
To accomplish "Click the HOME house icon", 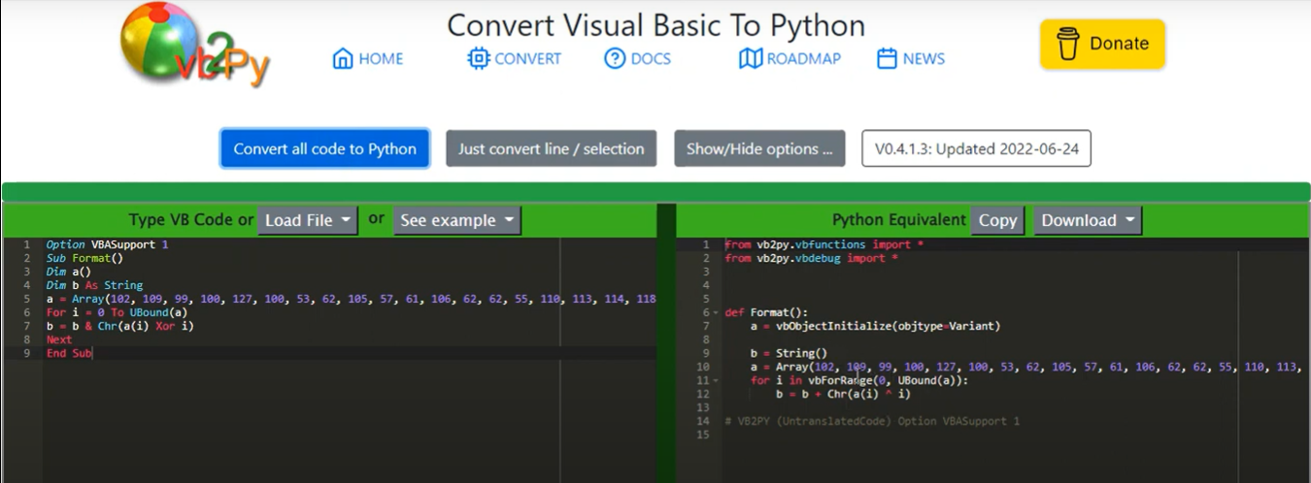I will point(343,59).
